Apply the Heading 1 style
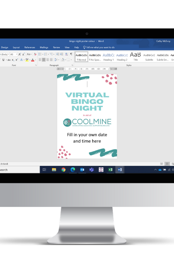The height and width of the screenshot is (274, 174). (x=109, y=57)
